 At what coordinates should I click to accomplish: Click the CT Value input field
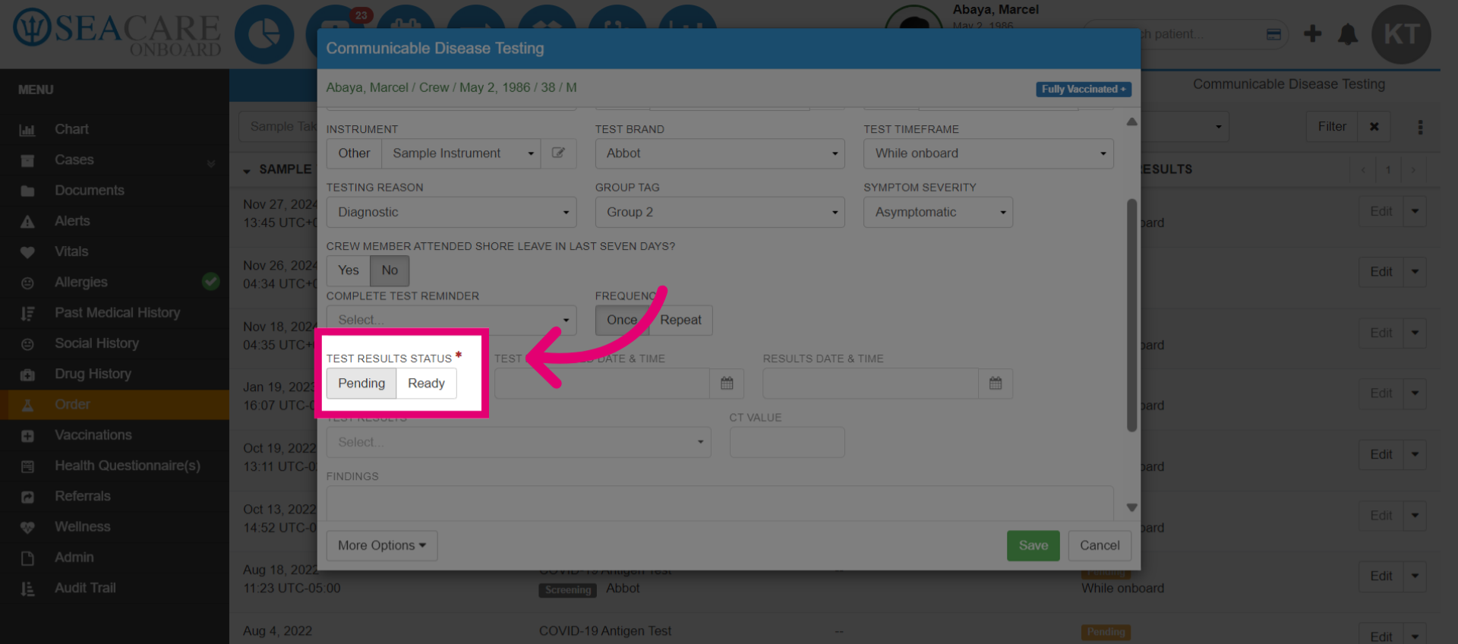pos(787,442)
